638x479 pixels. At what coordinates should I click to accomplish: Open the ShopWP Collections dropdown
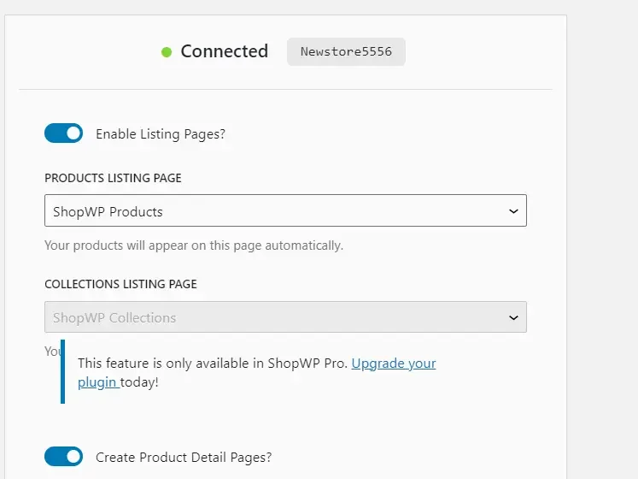pos(285,317)
